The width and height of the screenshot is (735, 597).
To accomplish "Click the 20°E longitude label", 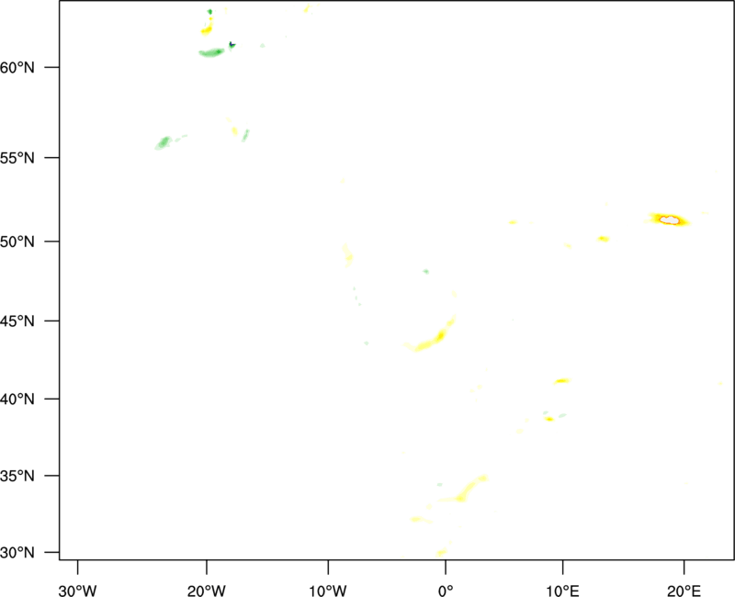I will click(x=684, y=591).
